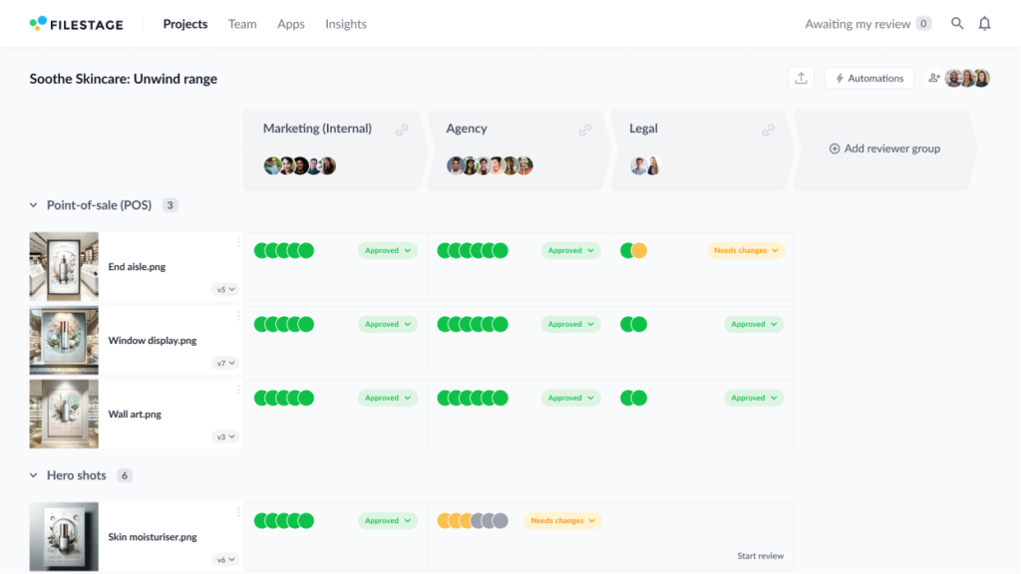Image resolution: width=1021 pixels, height=574 pixels.
Task: Click the Filestage logo
Action: (x=77, y=24)
